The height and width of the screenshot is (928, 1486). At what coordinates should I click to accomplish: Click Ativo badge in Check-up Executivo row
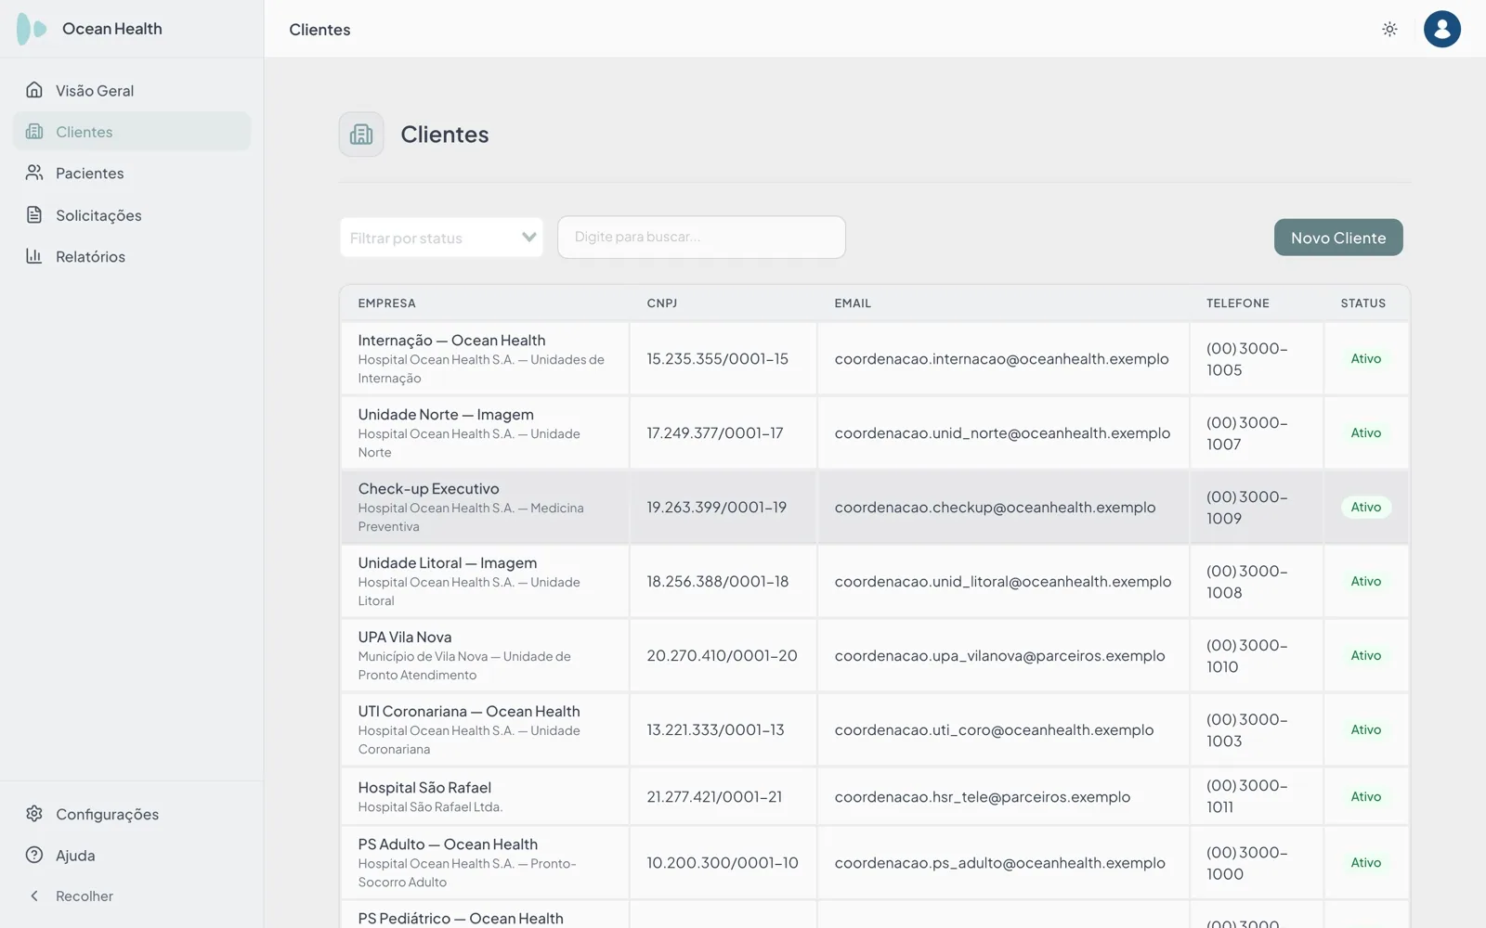[1365, 508]
